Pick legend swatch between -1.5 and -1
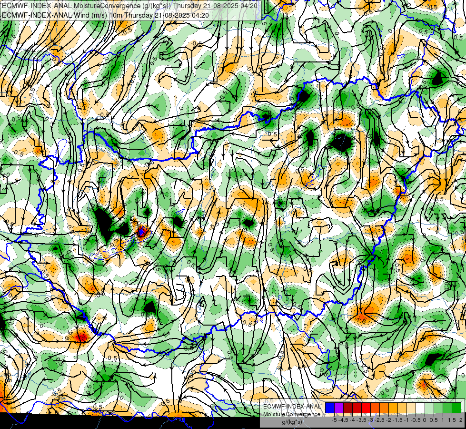 402,408
